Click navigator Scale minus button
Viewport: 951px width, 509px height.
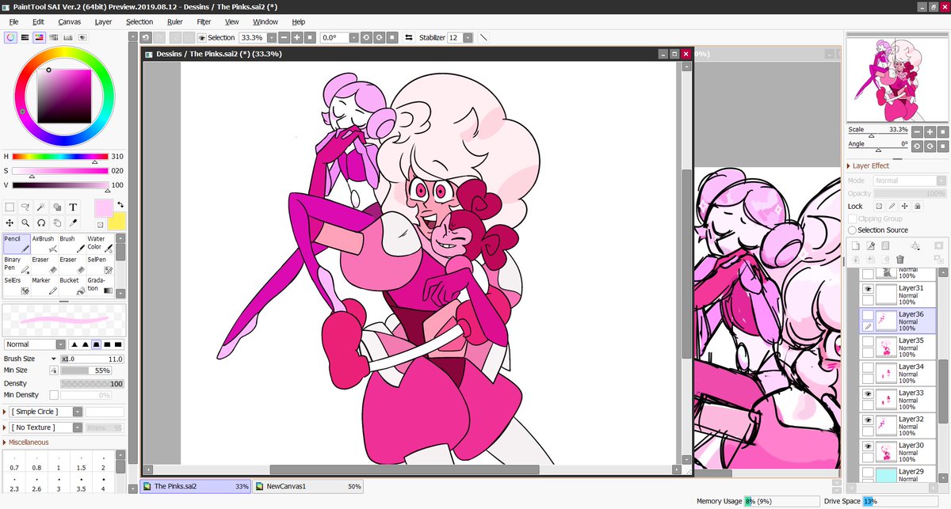[x=917, y=131]
